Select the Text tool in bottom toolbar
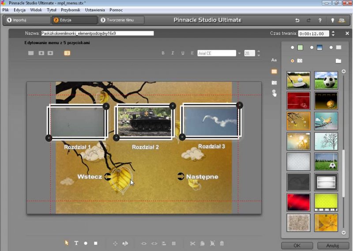The width and height of the screenshot is (353, 251). [76, 243]
